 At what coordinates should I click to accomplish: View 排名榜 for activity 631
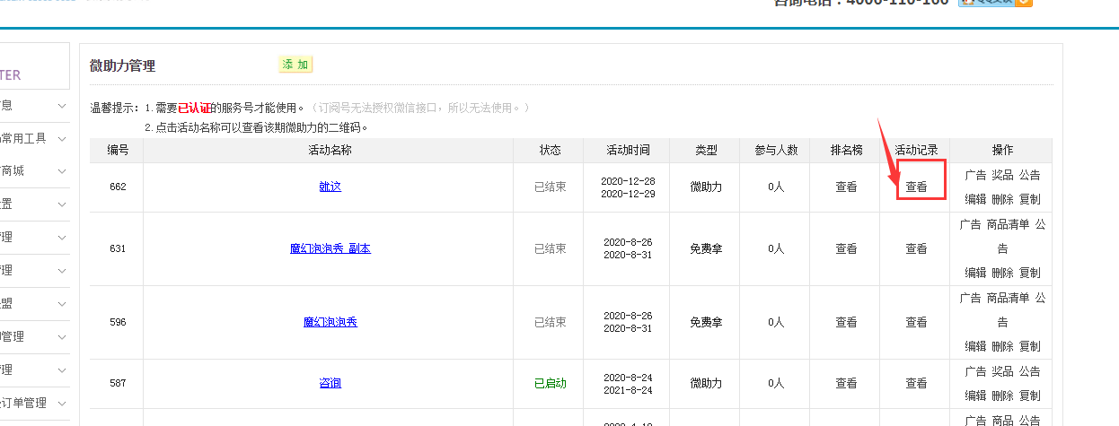846,248
